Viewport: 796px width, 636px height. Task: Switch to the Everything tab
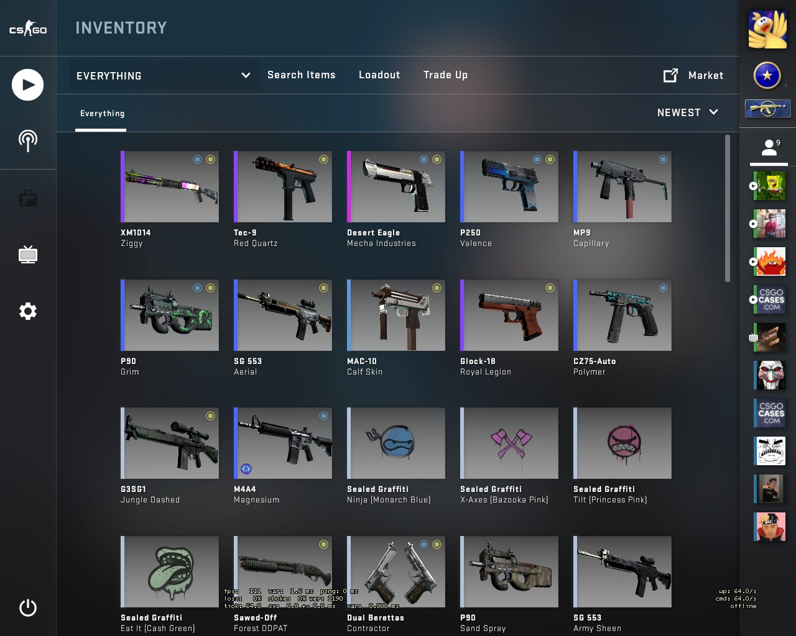(102, 114)
